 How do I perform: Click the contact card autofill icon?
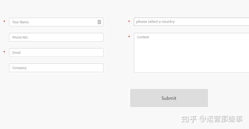click(99, 22)
